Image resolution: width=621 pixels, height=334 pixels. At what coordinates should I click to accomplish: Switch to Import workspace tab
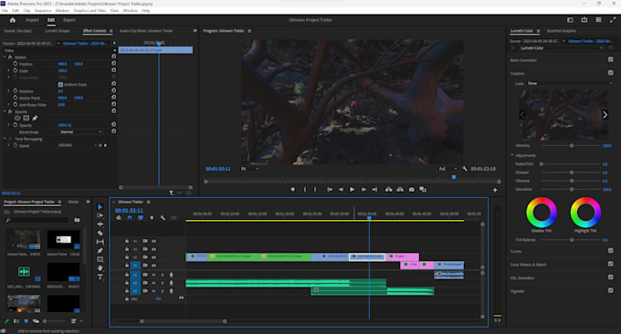(x=32, y=20)
